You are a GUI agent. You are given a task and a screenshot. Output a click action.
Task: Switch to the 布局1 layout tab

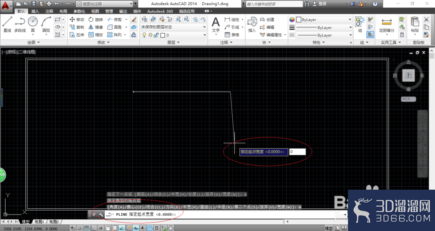click(39, 222)
